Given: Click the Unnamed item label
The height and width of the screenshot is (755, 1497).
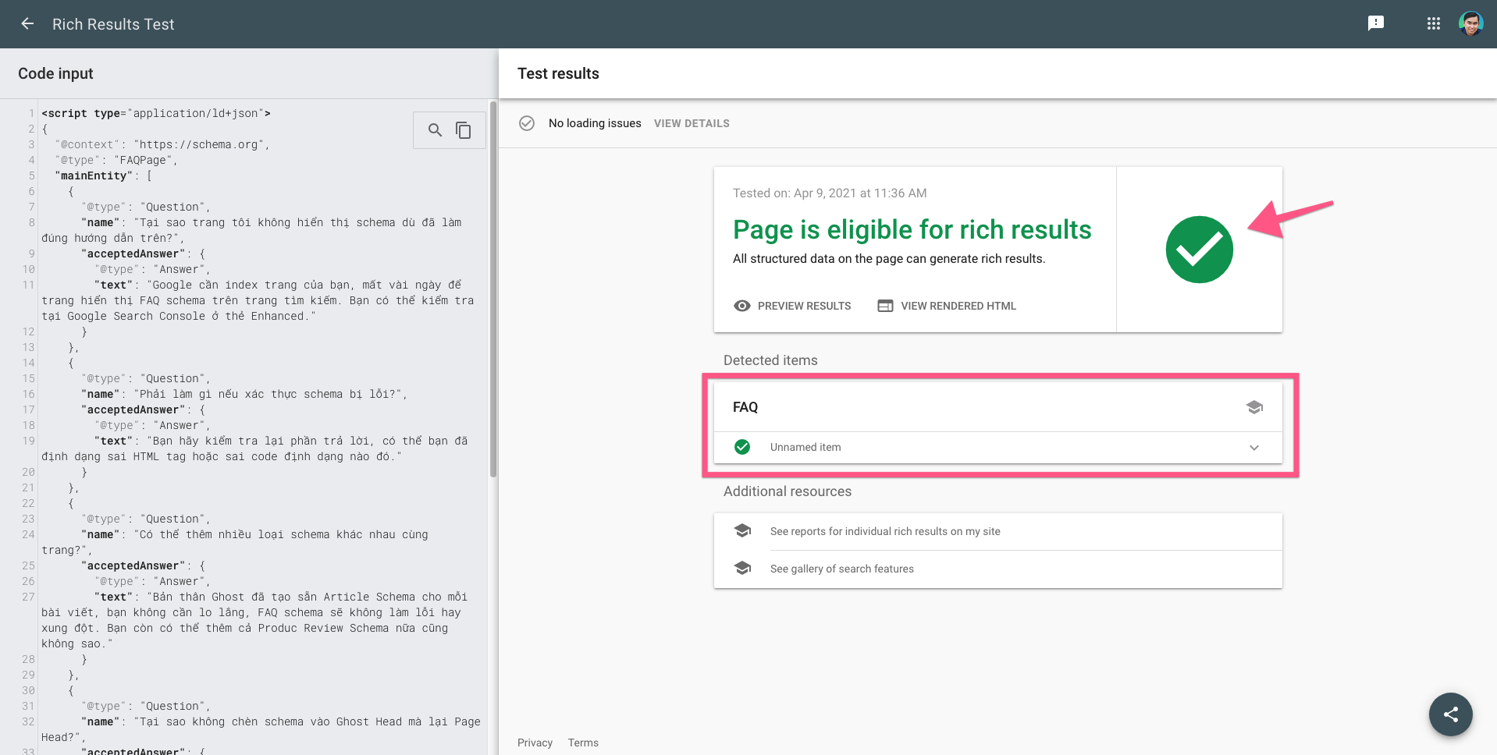Looking at the screenshot, I should 805,448.
